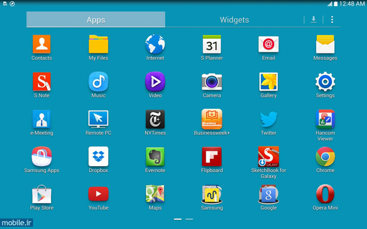
Task: Select the first apps page indicator
Action: pyautogui.click(x=178, y=219)
